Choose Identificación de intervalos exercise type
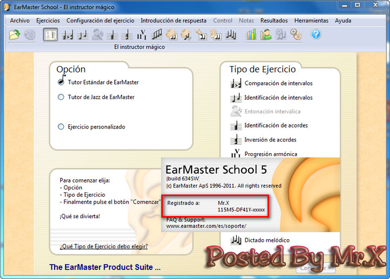This screenshot has height=279, width=390. [271, 98]
